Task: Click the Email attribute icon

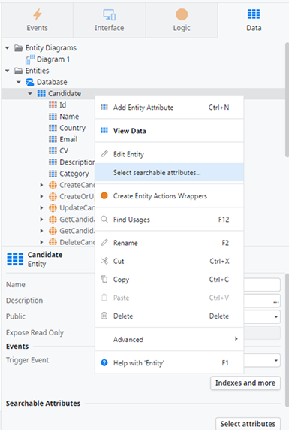Action: pyautogui.click(x=53, y=139)
